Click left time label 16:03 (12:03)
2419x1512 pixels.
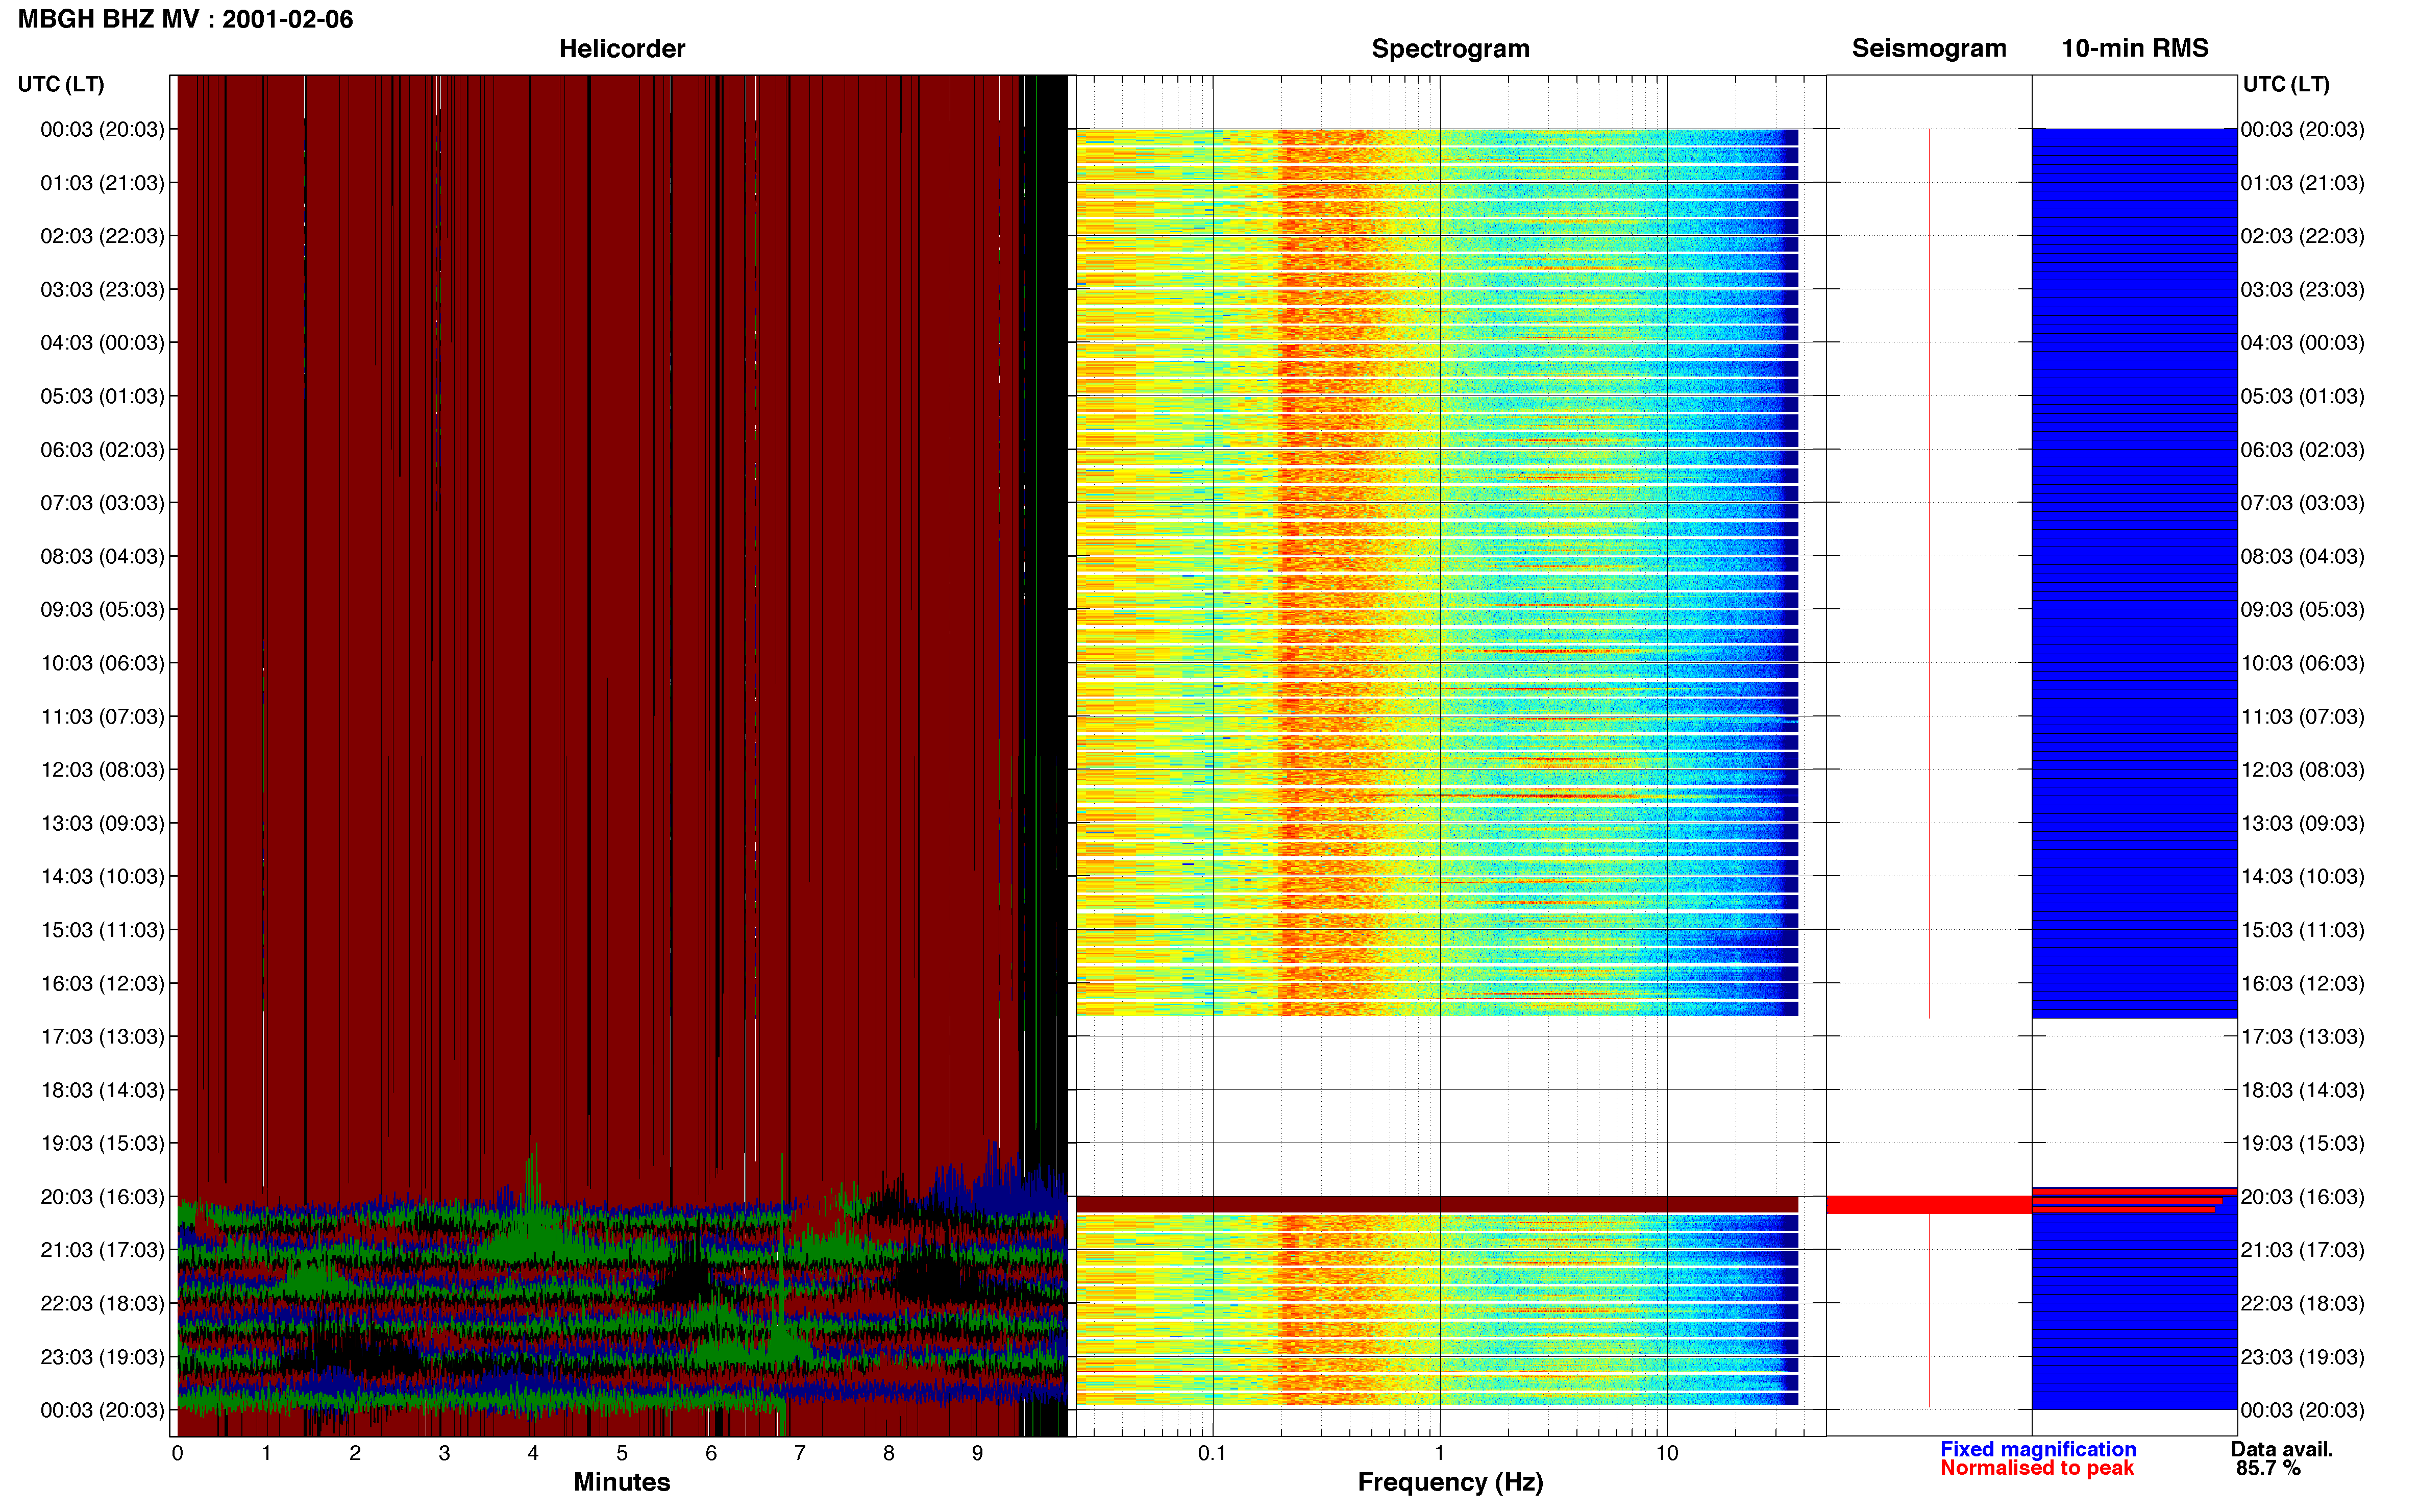(102, 983)
